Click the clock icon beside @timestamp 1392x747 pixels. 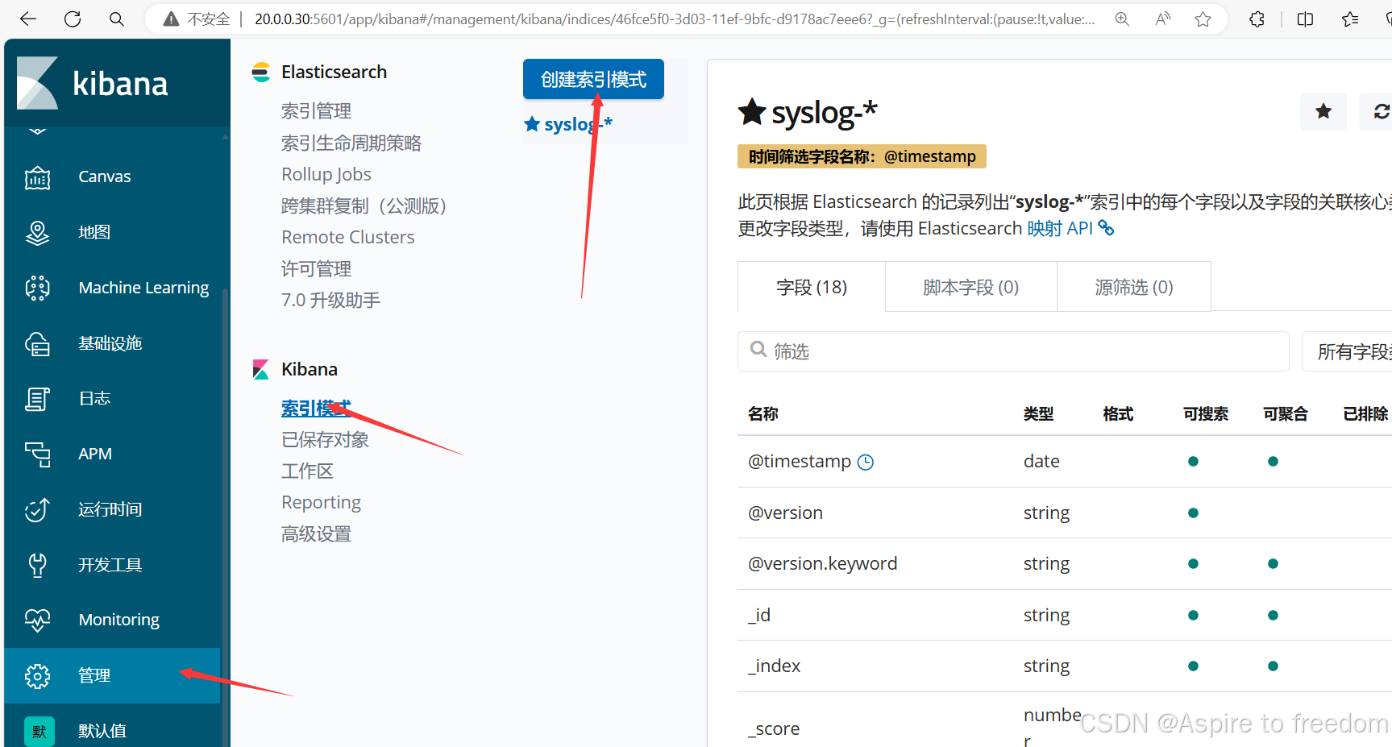coord(865,462)
